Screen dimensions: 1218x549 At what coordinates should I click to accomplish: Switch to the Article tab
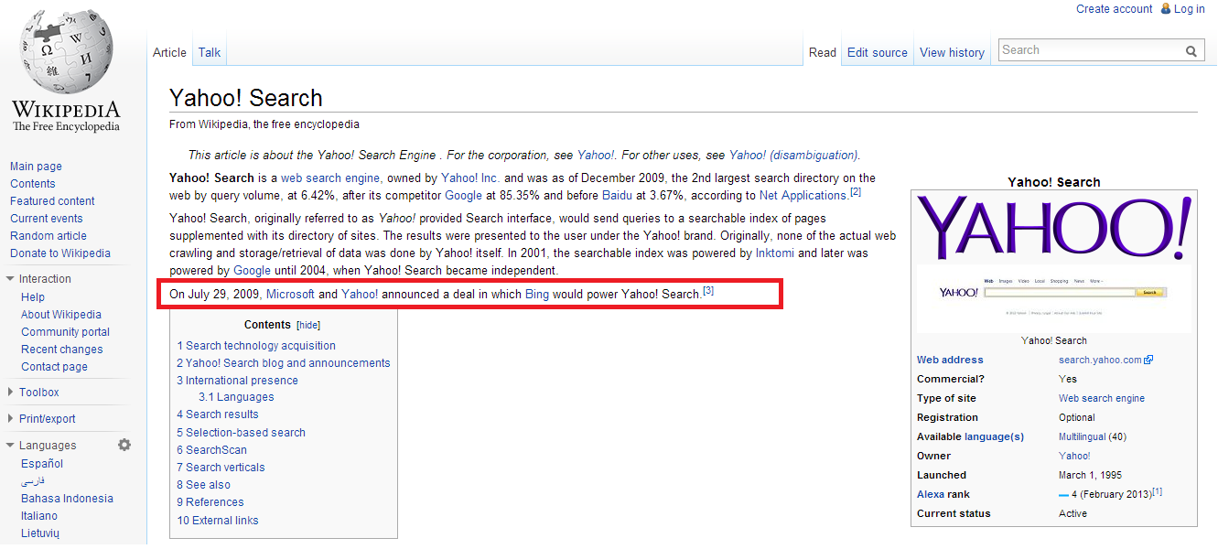[169, 53]
